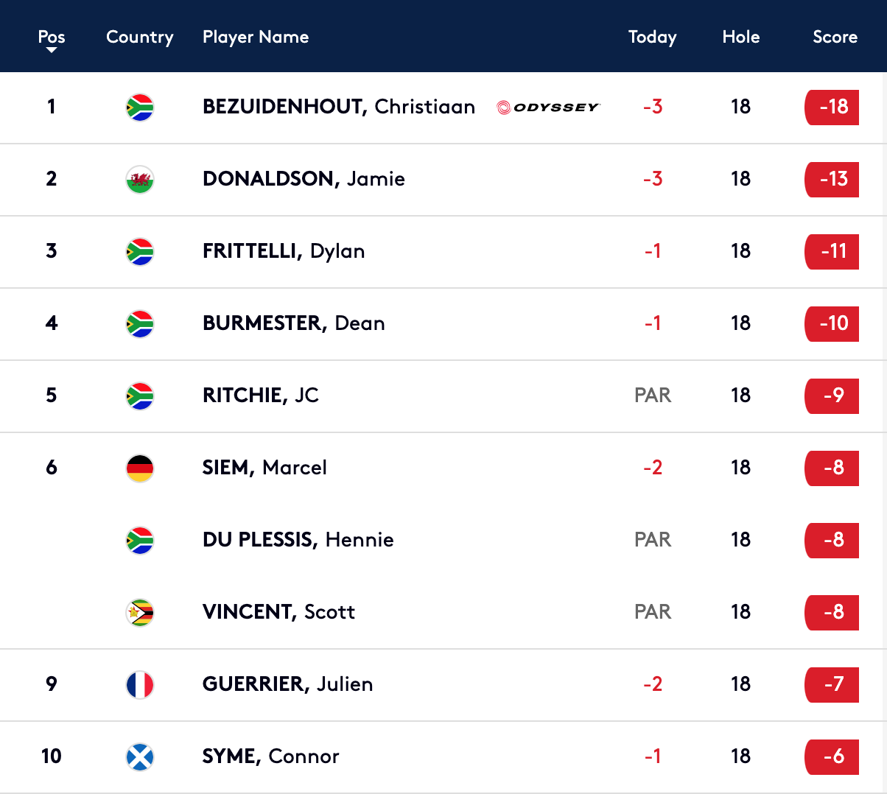Click the Hole column header

pyautogui.click(x=741, y=37)
